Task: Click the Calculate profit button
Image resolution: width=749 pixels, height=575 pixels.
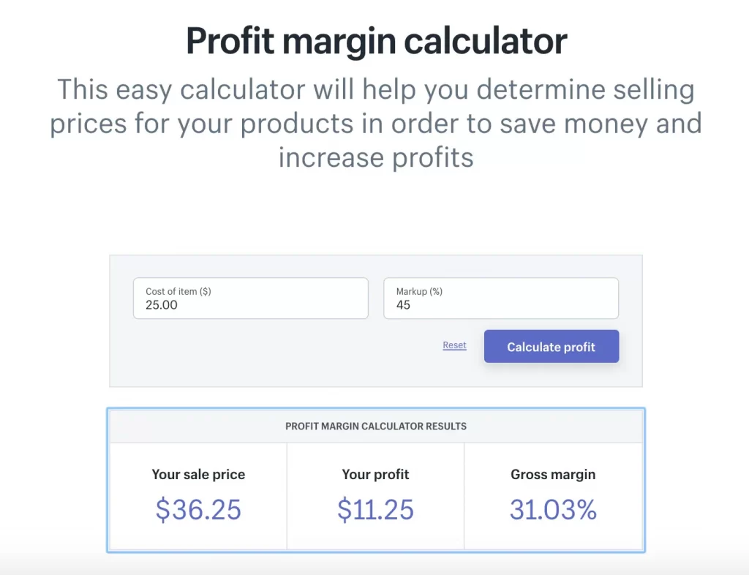Action: point(552,345)
